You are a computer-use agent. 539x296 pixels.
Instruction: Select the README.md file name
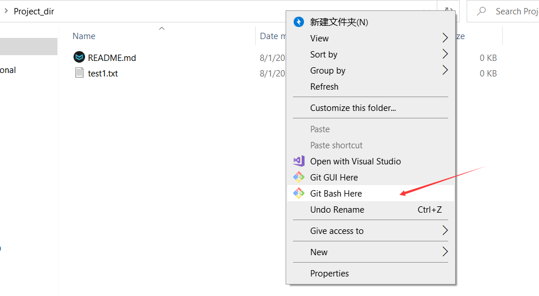[x=112, y=57]
